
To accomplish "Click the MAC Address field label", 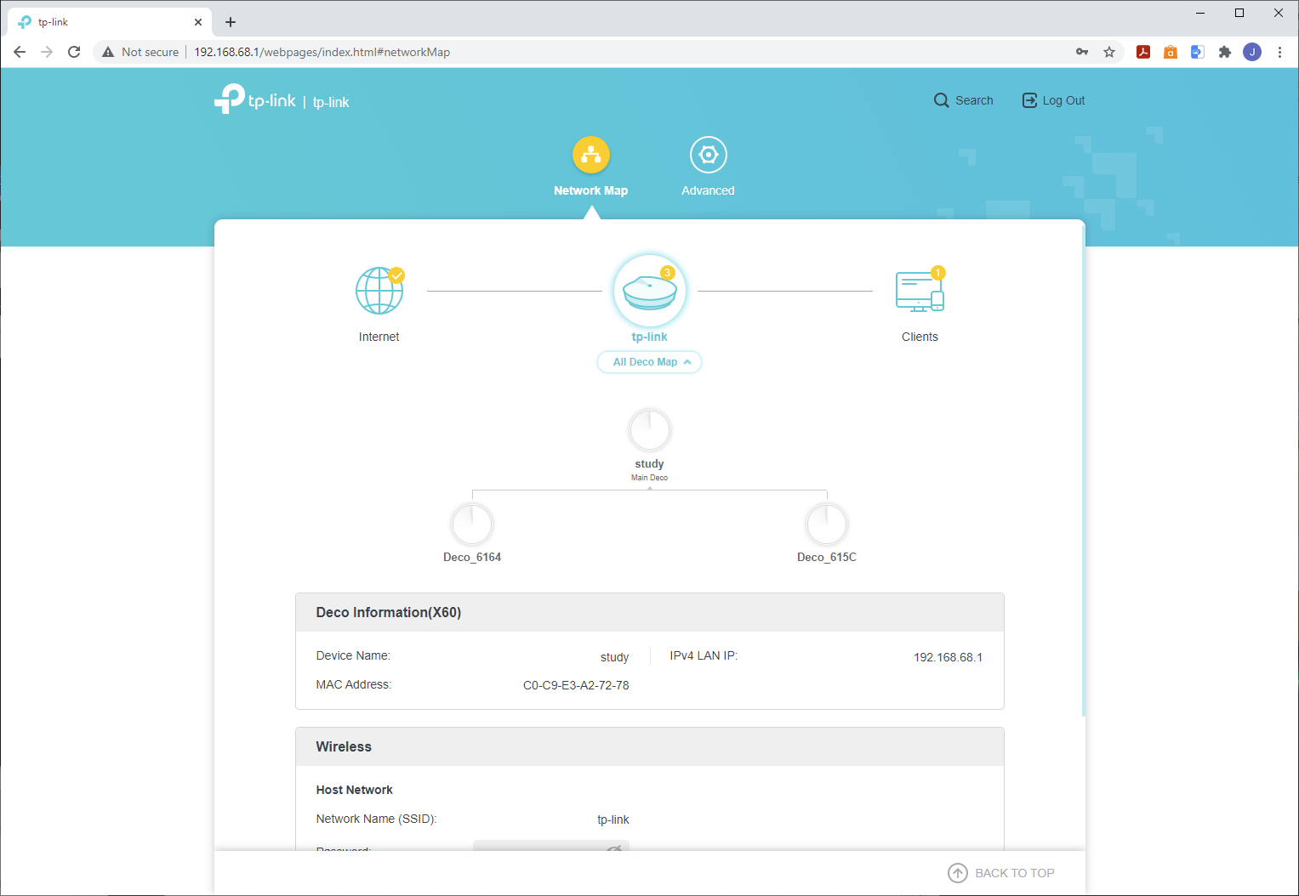I will tap(354, 684).
